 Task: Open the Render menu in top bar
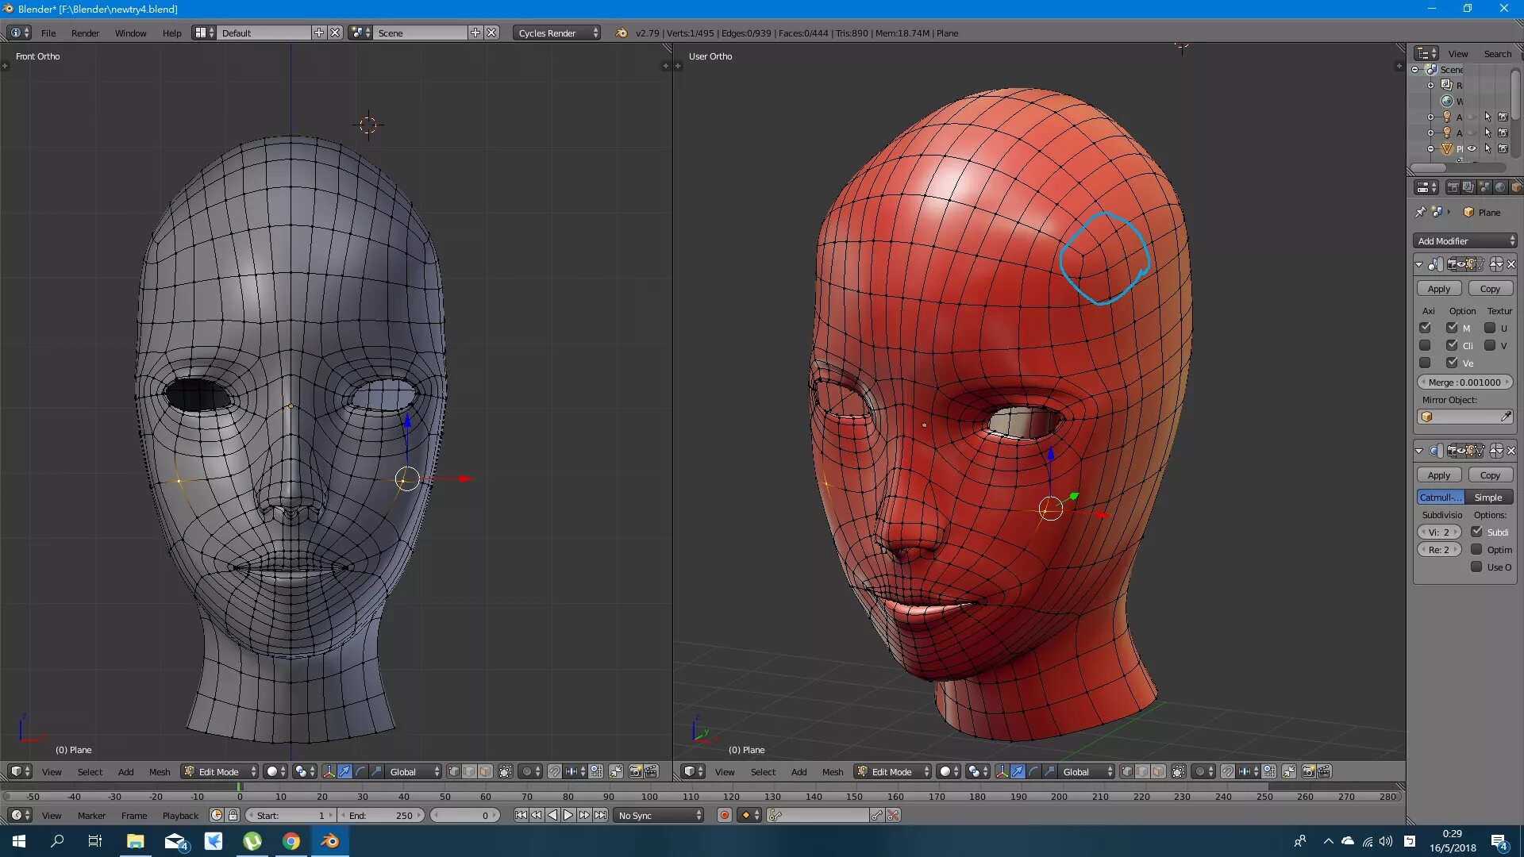pos(85,33)
